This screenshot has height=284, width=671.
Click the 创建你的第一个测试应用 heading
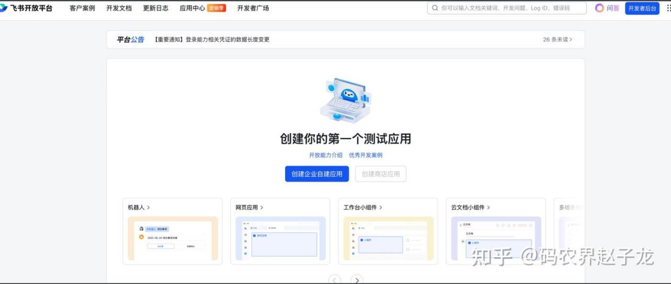[345, 139]
